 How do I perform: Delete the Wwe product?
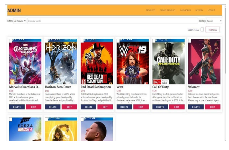coord(124,107)
